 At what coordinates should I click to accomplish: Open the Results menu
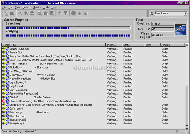[x=37, y=7]
